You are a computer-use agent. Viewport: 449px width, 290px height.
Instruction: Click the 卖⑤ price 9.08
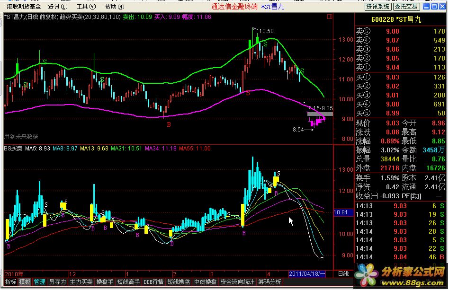(x=392, y=31)
